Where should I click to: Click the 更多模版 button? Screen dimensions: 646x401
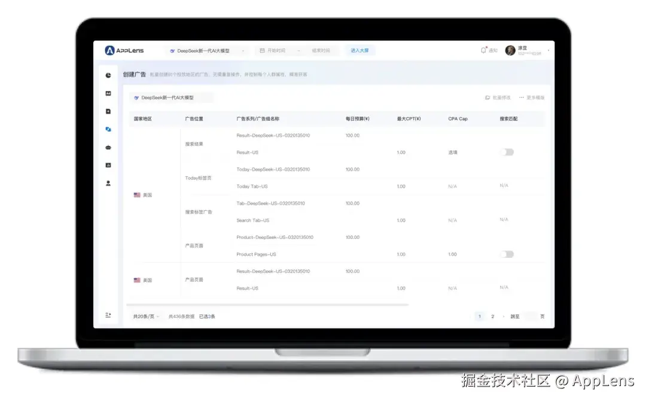click(x=532, y=97)
